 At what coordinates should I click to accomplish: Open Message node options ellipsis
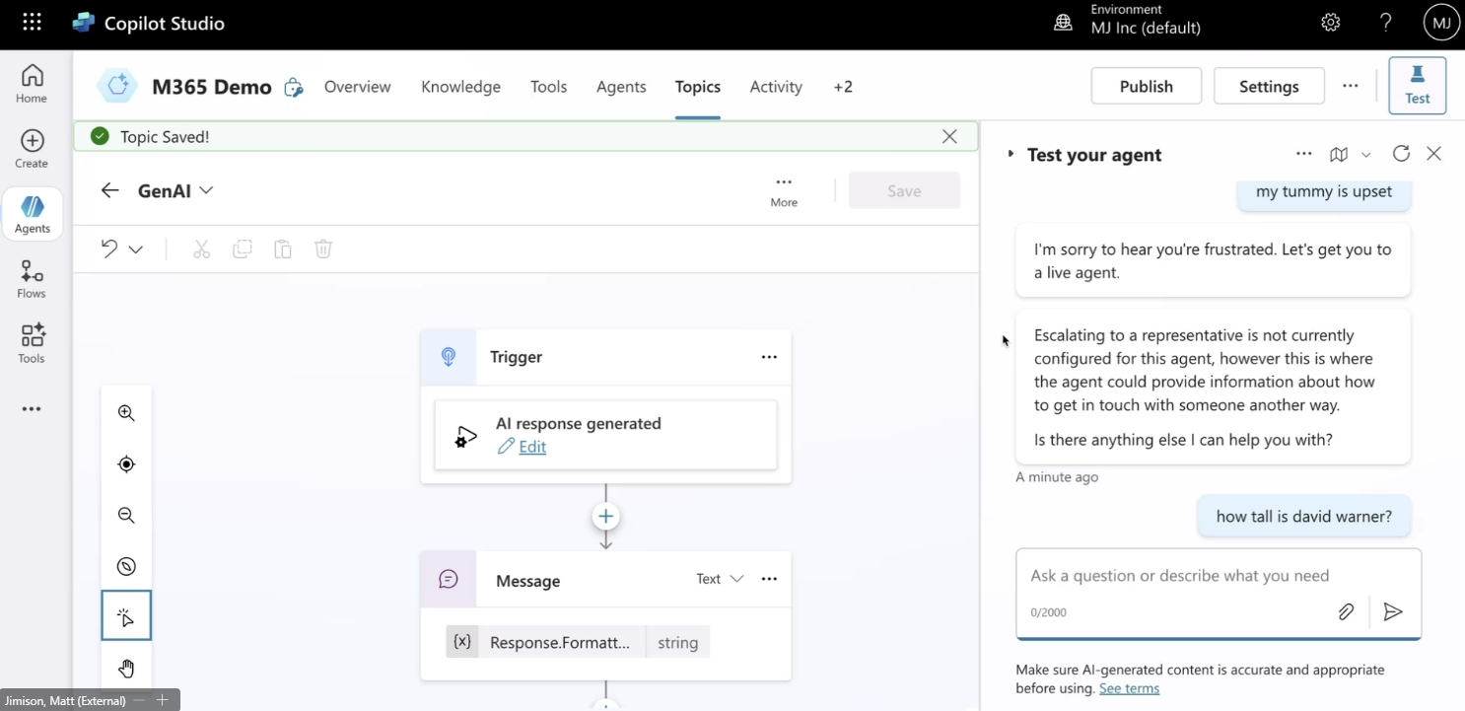point(769,580)
